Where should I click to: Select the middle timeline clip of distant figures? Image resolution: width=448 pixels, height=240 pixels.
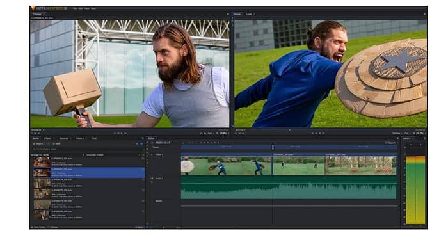pos(299,165)
